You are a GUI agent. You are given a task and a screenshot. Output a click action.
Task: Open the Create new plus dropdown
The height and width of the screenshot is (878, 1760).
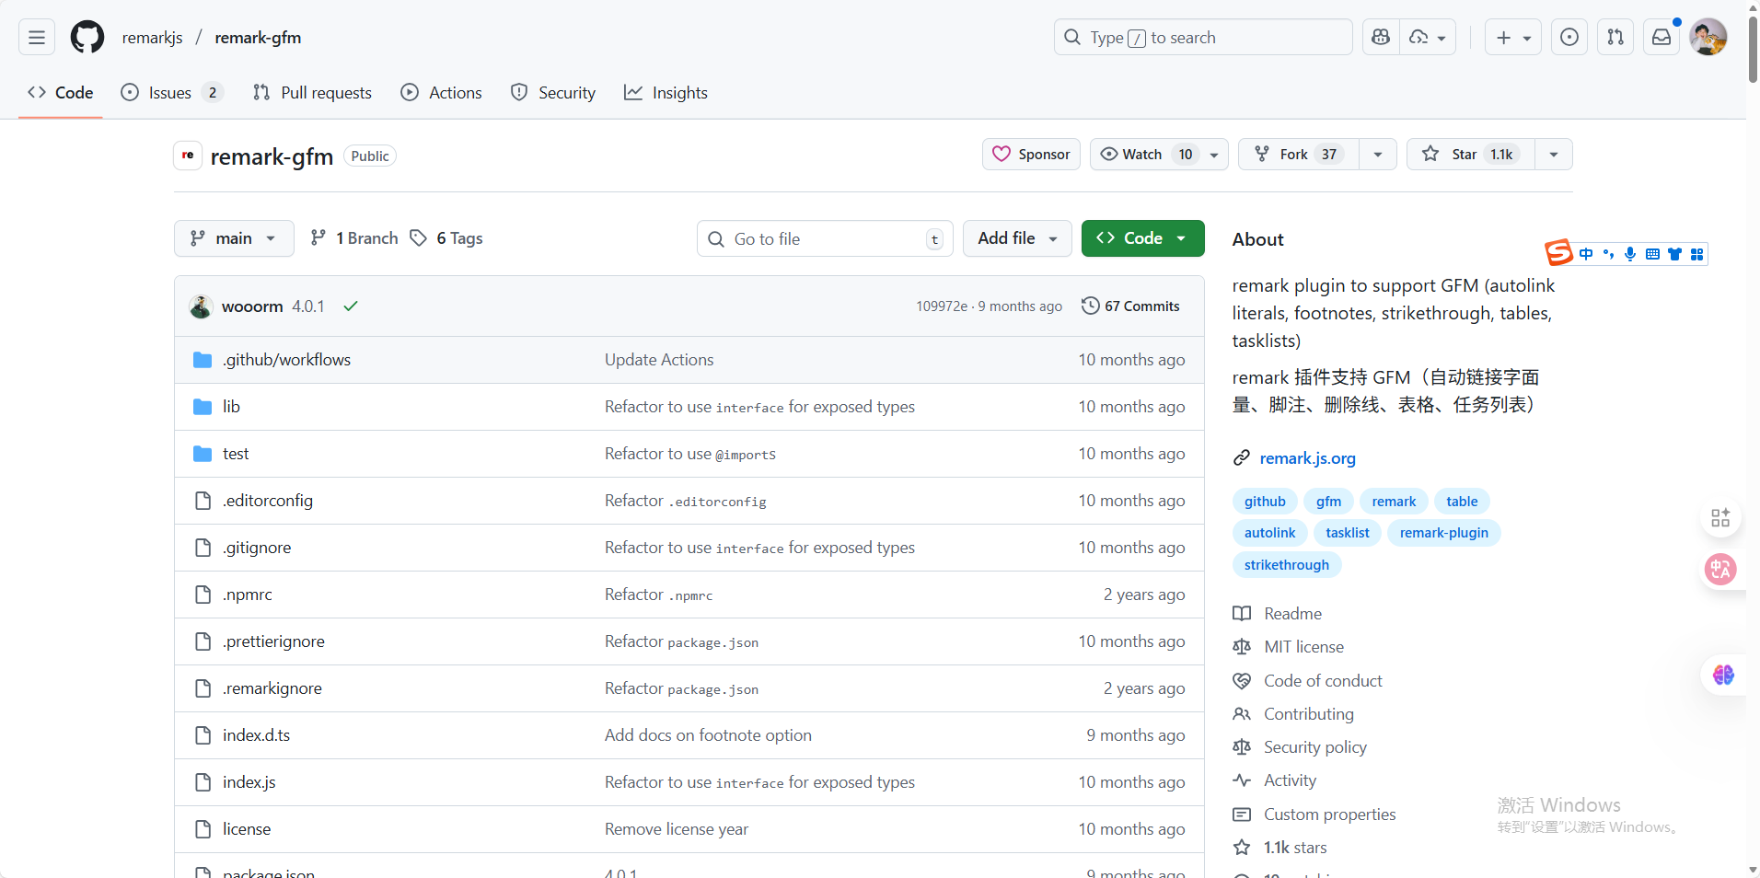[1513, 38]
